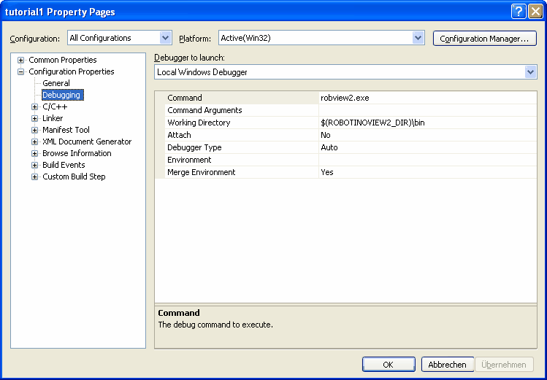The image size is (547, 380).
Task: Select the Common Properties label
Action: 63,60
